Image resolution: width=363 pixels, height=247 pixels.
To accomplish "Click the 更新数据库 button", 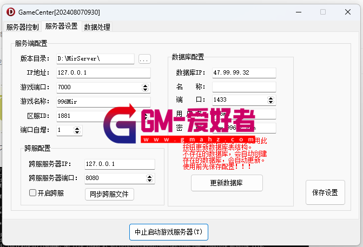I will (x=227, y=183).
